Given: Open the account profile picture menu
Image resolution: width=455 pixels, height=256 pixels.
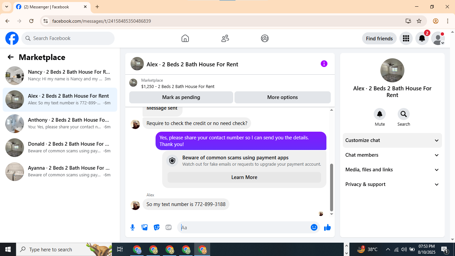Looking at the screenshot, I should point(438,38).
